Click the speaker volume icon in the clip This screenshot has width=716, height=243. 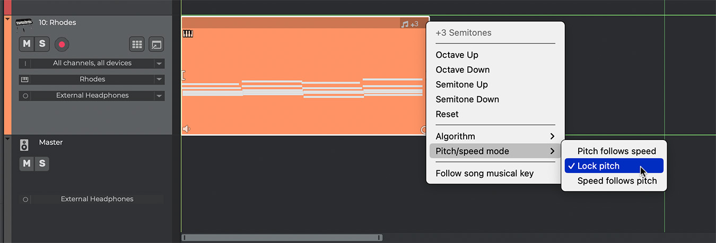coord(186,129)
